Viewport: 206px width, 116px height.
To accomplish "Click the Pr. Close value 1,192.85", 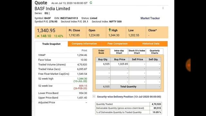I will [x=74, y=35].
